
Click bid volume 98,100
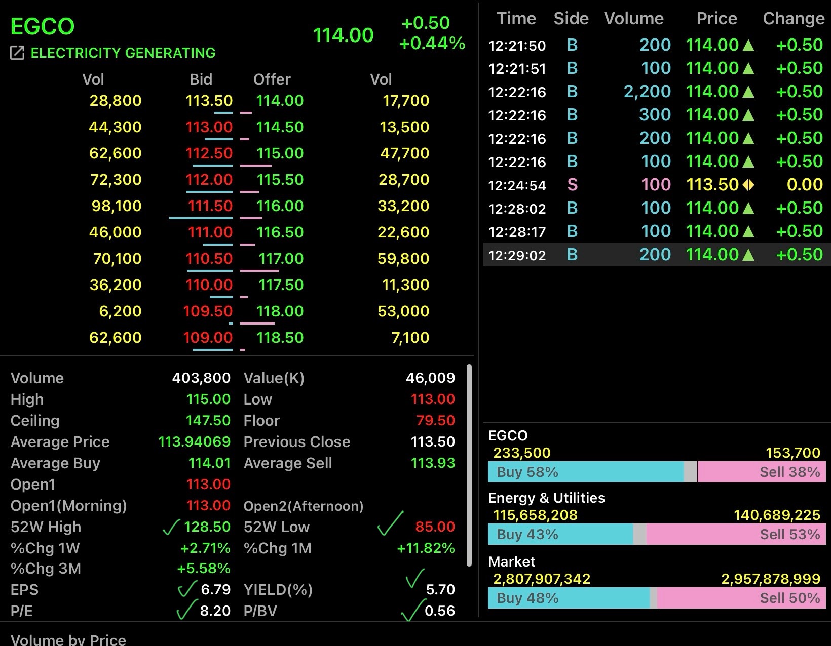(117, 206)
